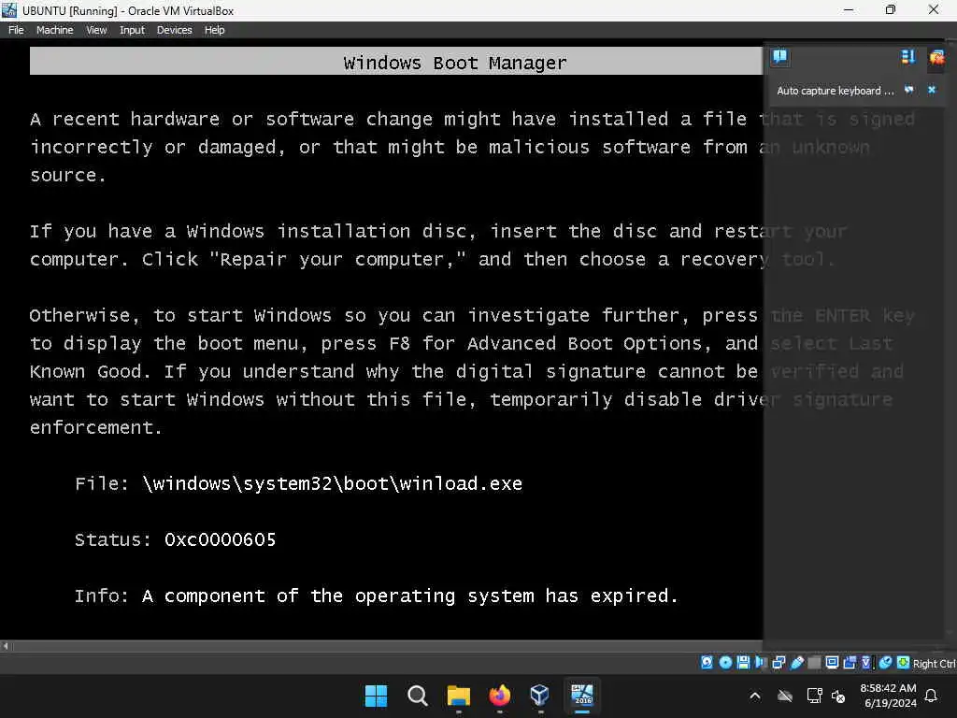Open the Auto capture keyboard notification
Viewport: 957px width, 718px height.
[x=835, y=91]
